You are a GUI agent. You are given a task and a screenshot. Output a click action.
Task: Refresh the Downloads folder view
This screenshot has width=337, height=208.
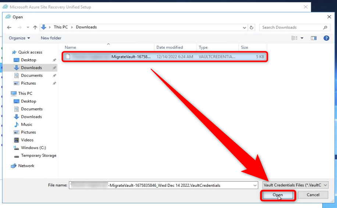click(251, 27)
